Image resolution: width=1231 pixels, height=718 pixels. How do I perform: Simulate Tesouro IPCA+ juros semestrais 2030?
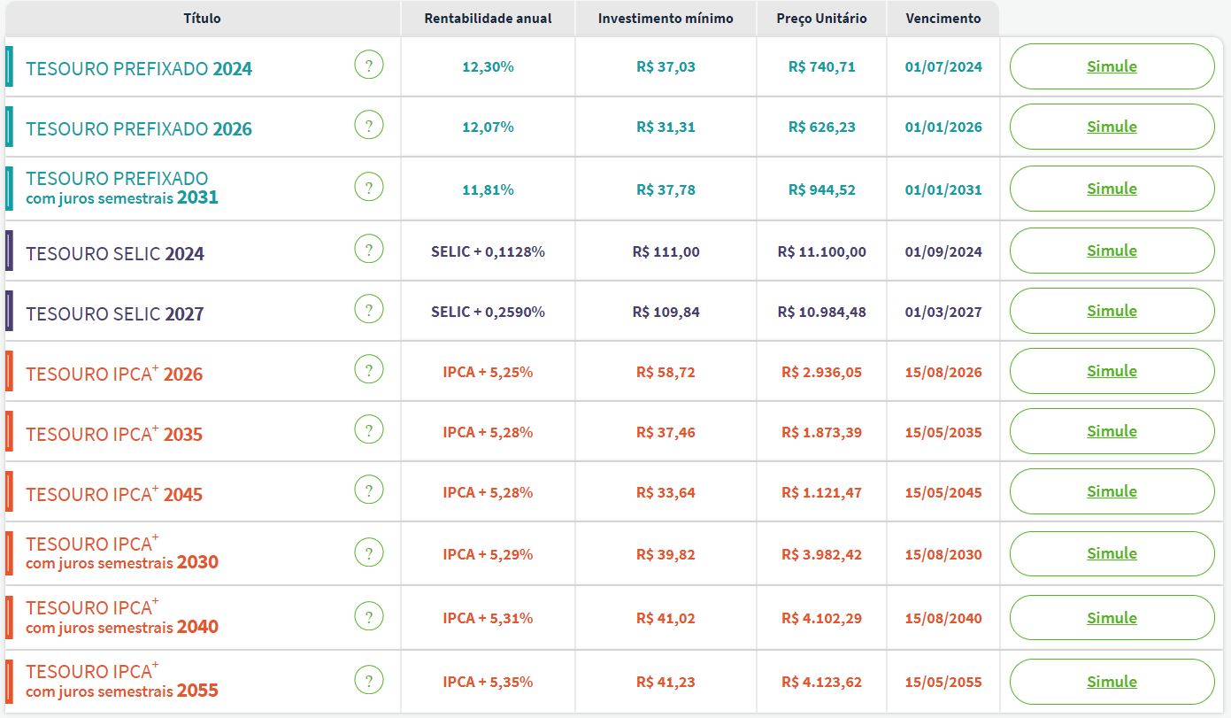(x=1112, y=553)
